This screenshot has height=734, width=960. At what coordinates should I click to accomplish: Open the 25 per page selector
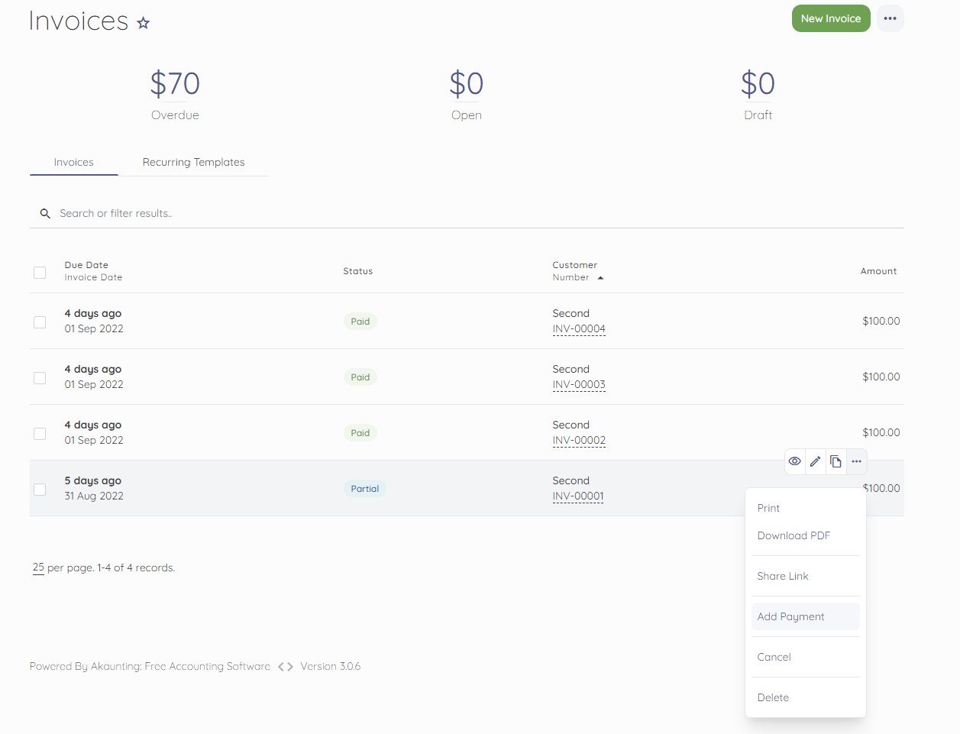pyautogui.click(x=37, y=567)
